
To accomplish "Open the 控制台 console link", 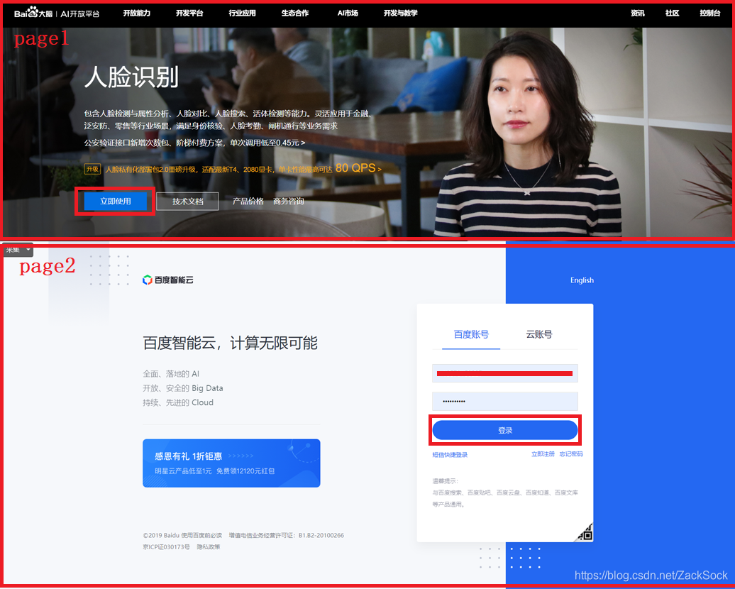I will [x=709, y=13].
